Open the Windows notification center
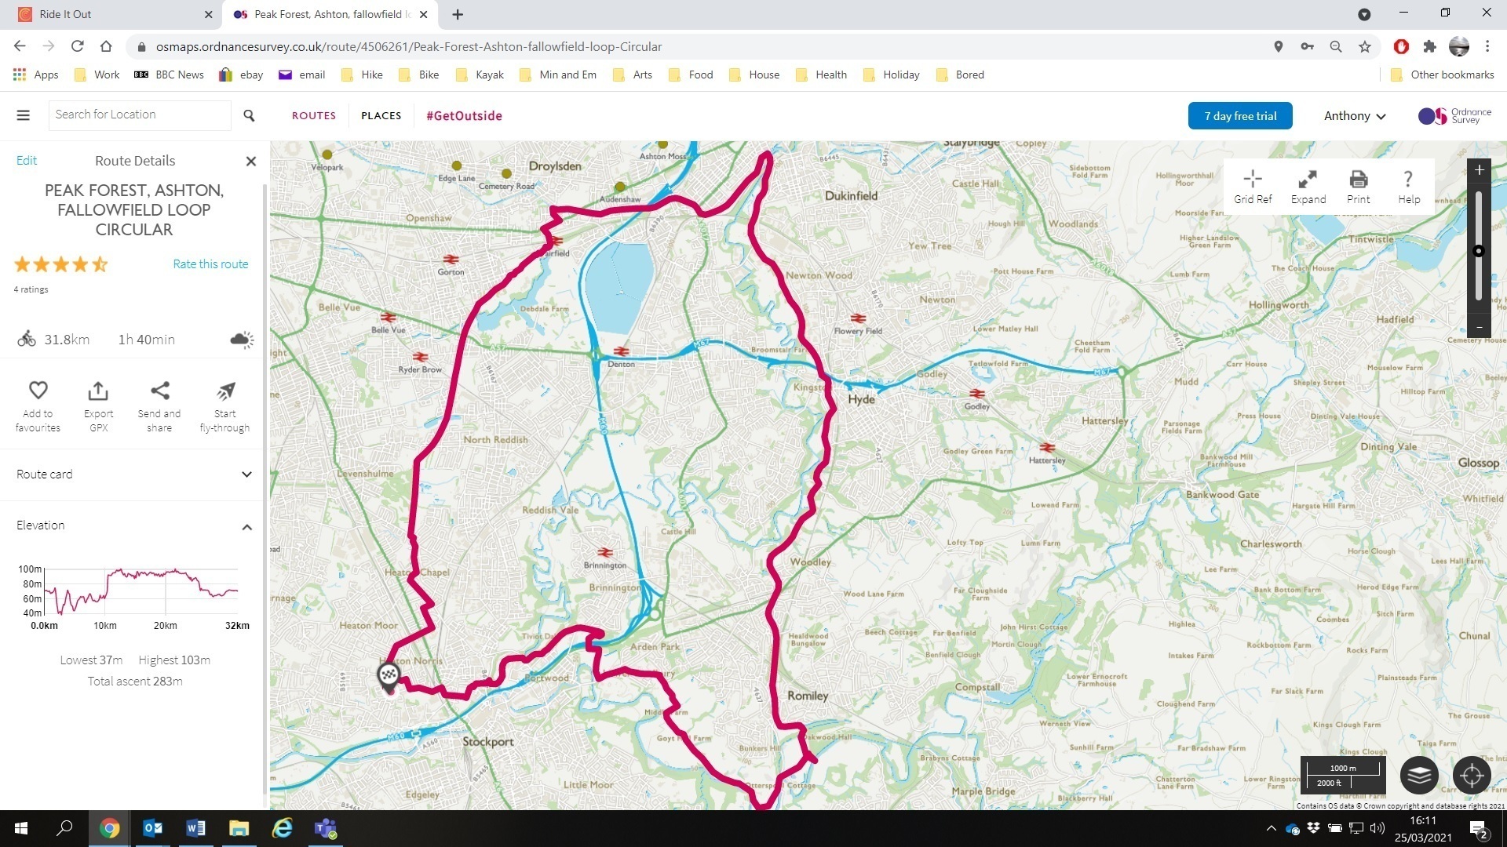The height and width of the screenshot is (847, 1507). 1480,828
